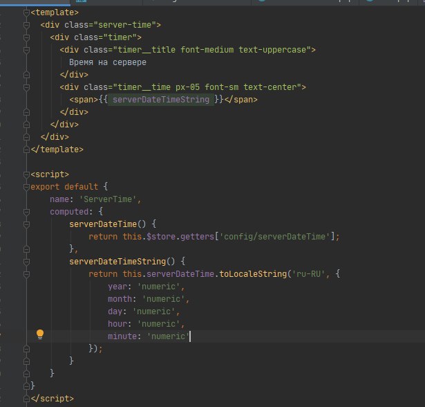Click the Russian text Время на сервере

pos(108,62)
